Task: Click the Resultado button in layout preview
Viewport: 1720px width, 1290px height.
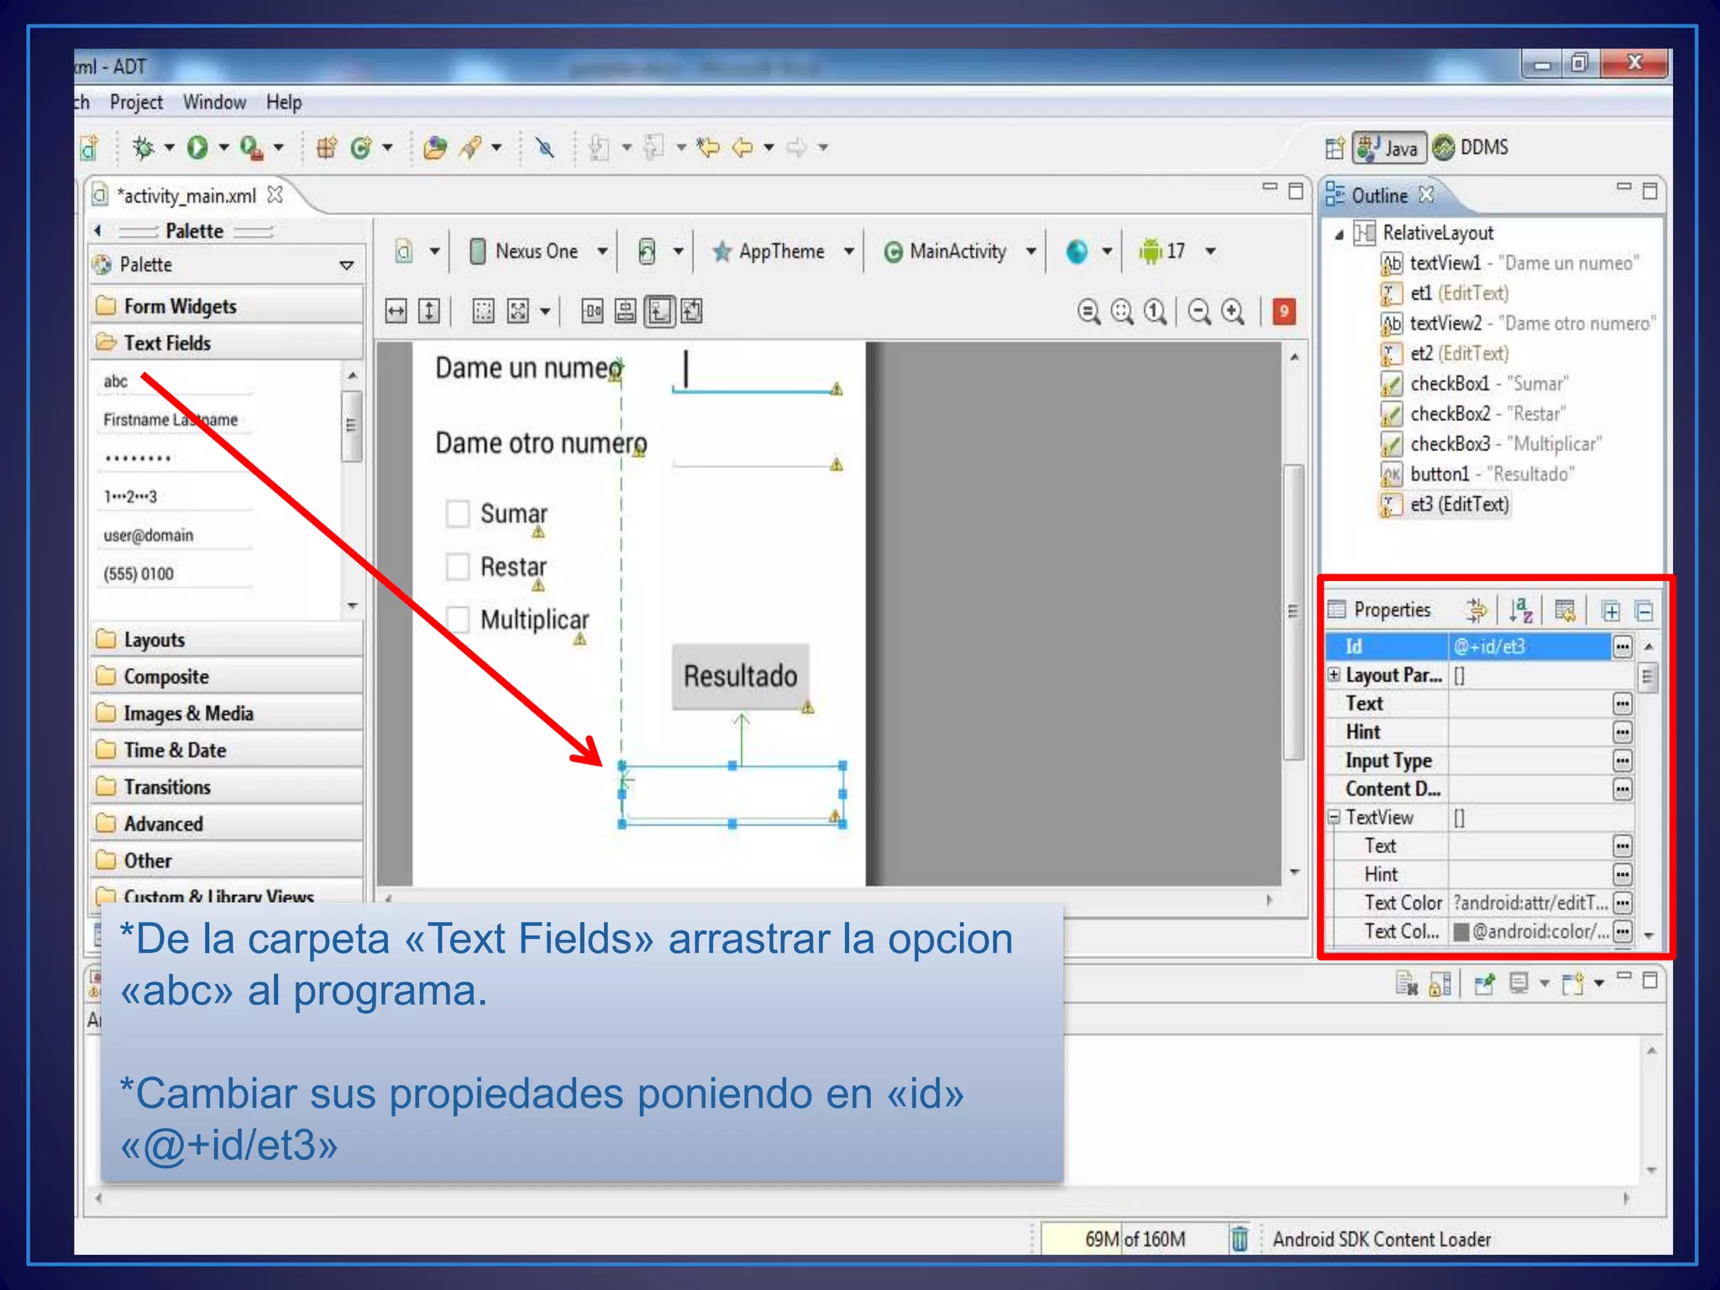Action: point(740,676)
